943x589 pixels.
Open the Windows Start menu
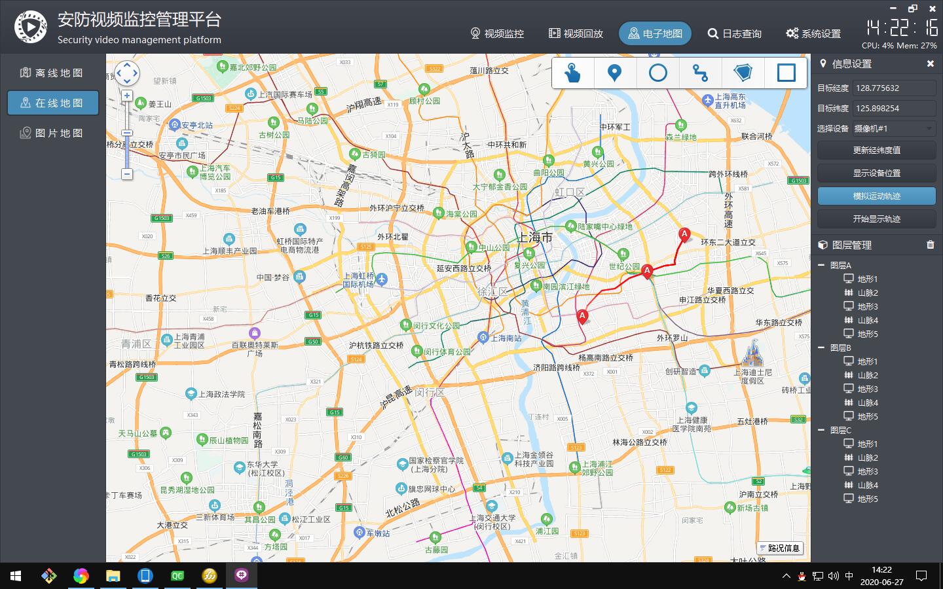coord(16,576)
